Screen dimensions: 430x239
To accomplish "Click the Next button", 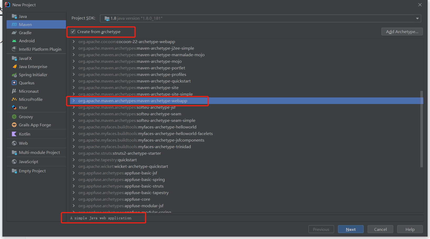I will pyautogui.click(x=351, y=229).
